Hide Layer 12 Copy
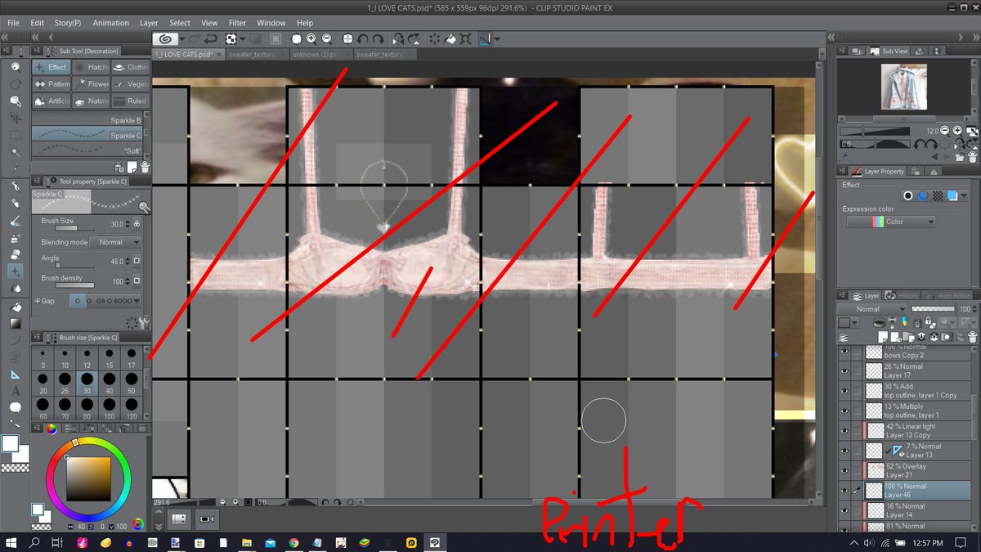The image size is (981, 552). click(844, 431)
